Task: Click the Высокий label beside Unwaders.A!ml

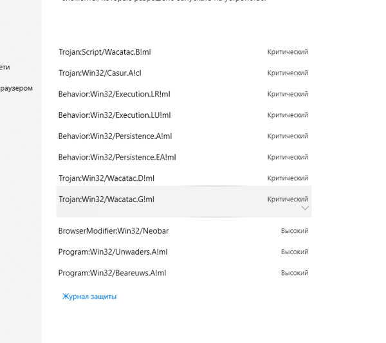Action: click(294, 252)
